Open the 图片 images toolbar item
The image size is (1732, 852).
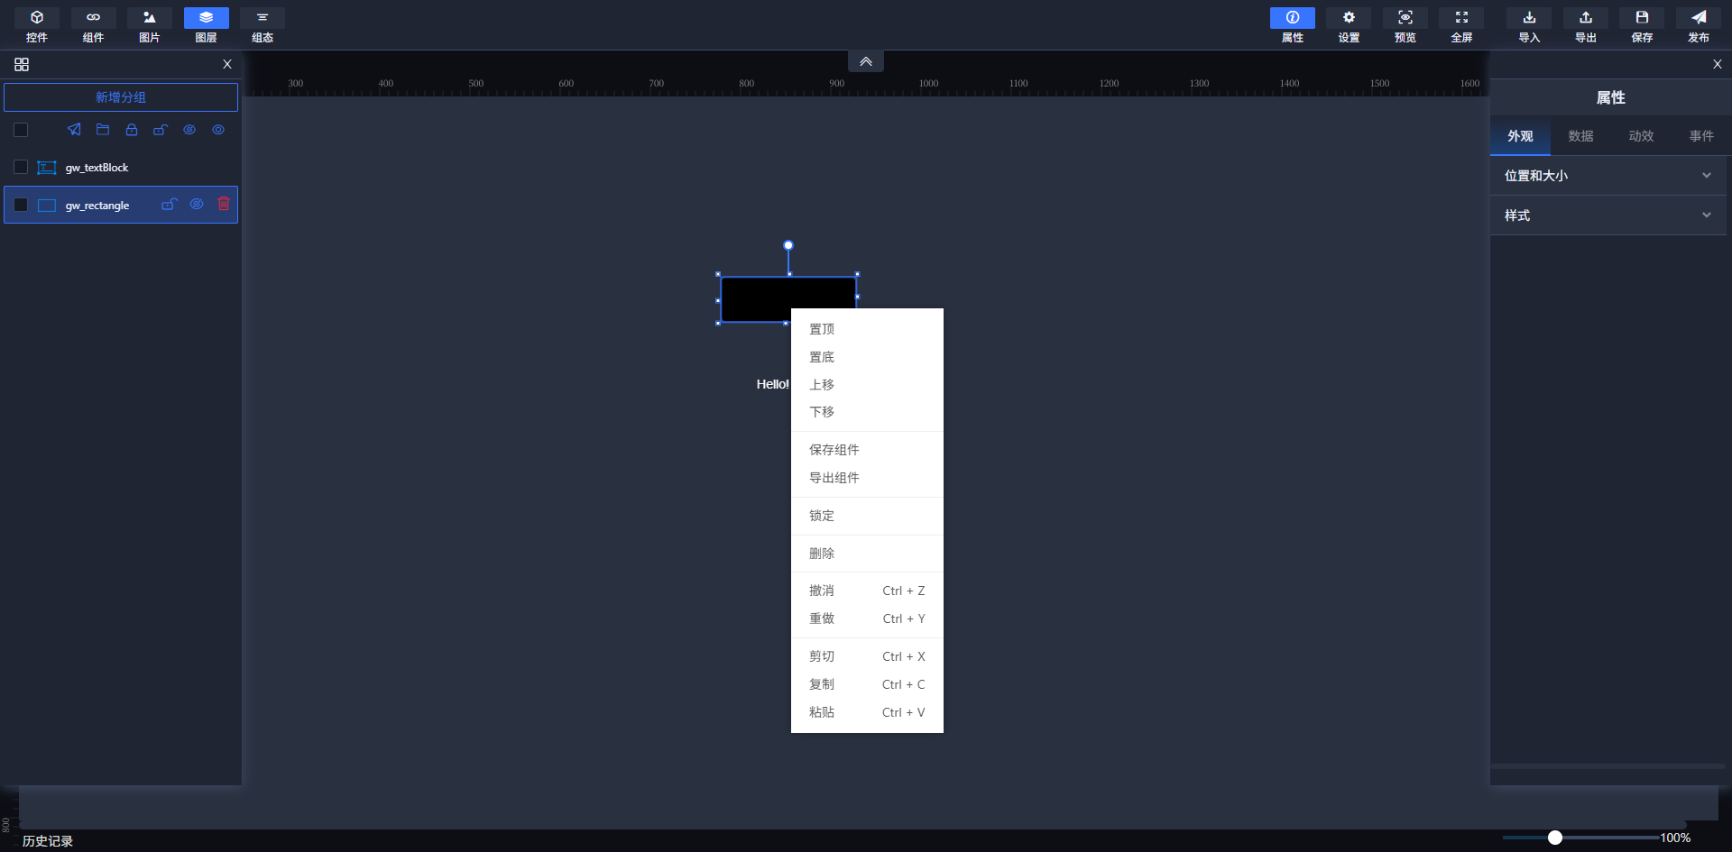pyautogui.click(x=150, y=25)
